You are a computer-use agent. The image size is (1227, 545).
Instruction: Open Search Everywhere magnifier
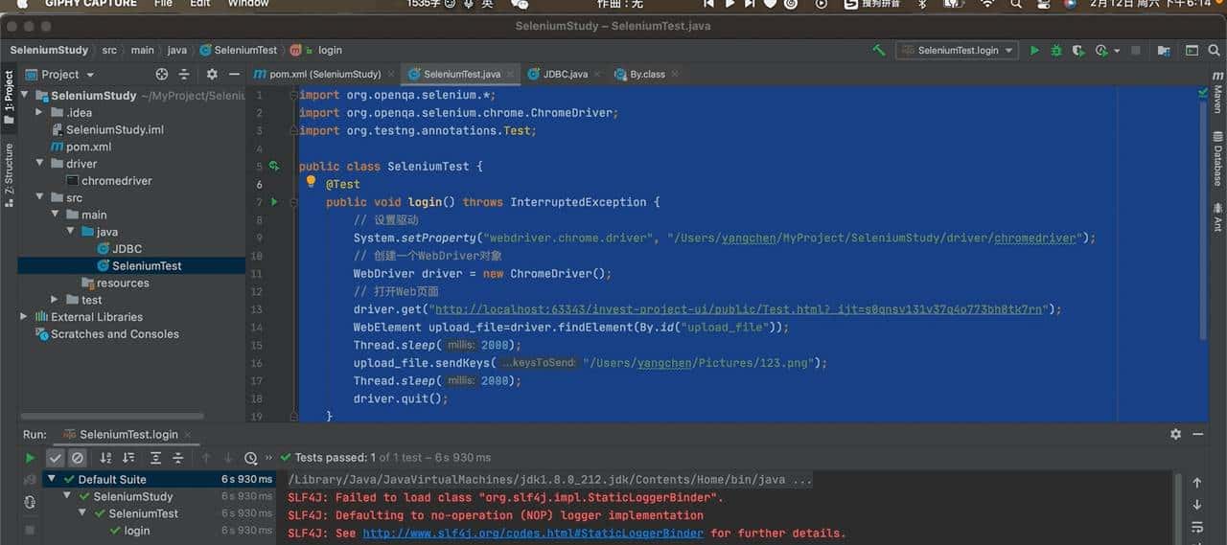[1214, 50]
